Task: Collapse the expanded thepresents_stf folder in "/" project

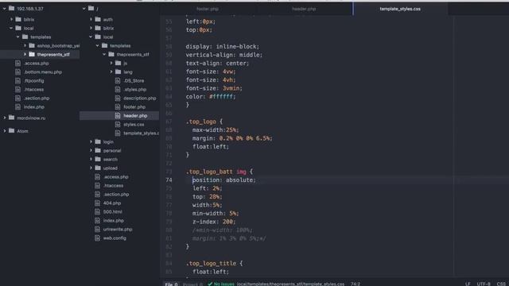Action: [x=104, y=55]
